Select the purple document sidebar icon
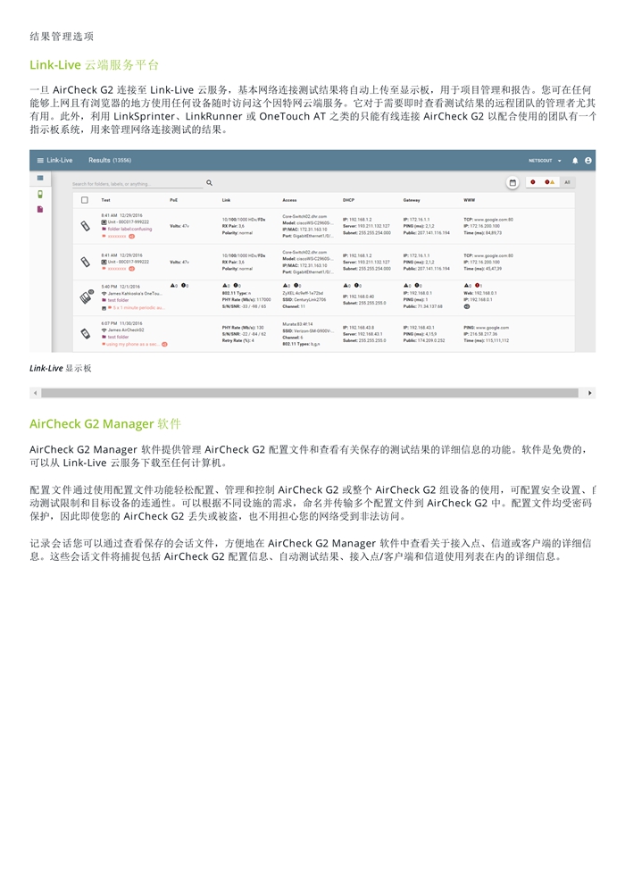 [x=40, y=209]
